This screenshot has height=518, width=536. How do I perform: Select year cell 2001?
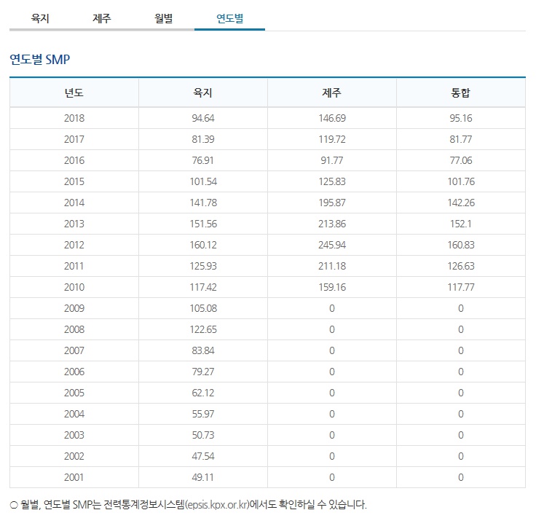[x=74, y=477]
